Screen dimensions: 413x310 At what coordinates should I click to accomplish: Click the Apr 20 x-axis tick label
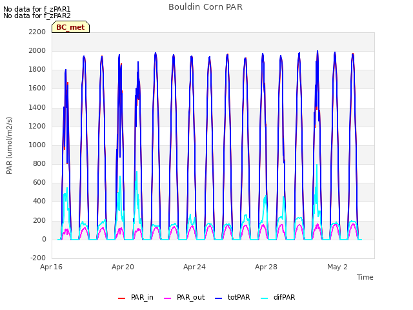click(123, 267)
